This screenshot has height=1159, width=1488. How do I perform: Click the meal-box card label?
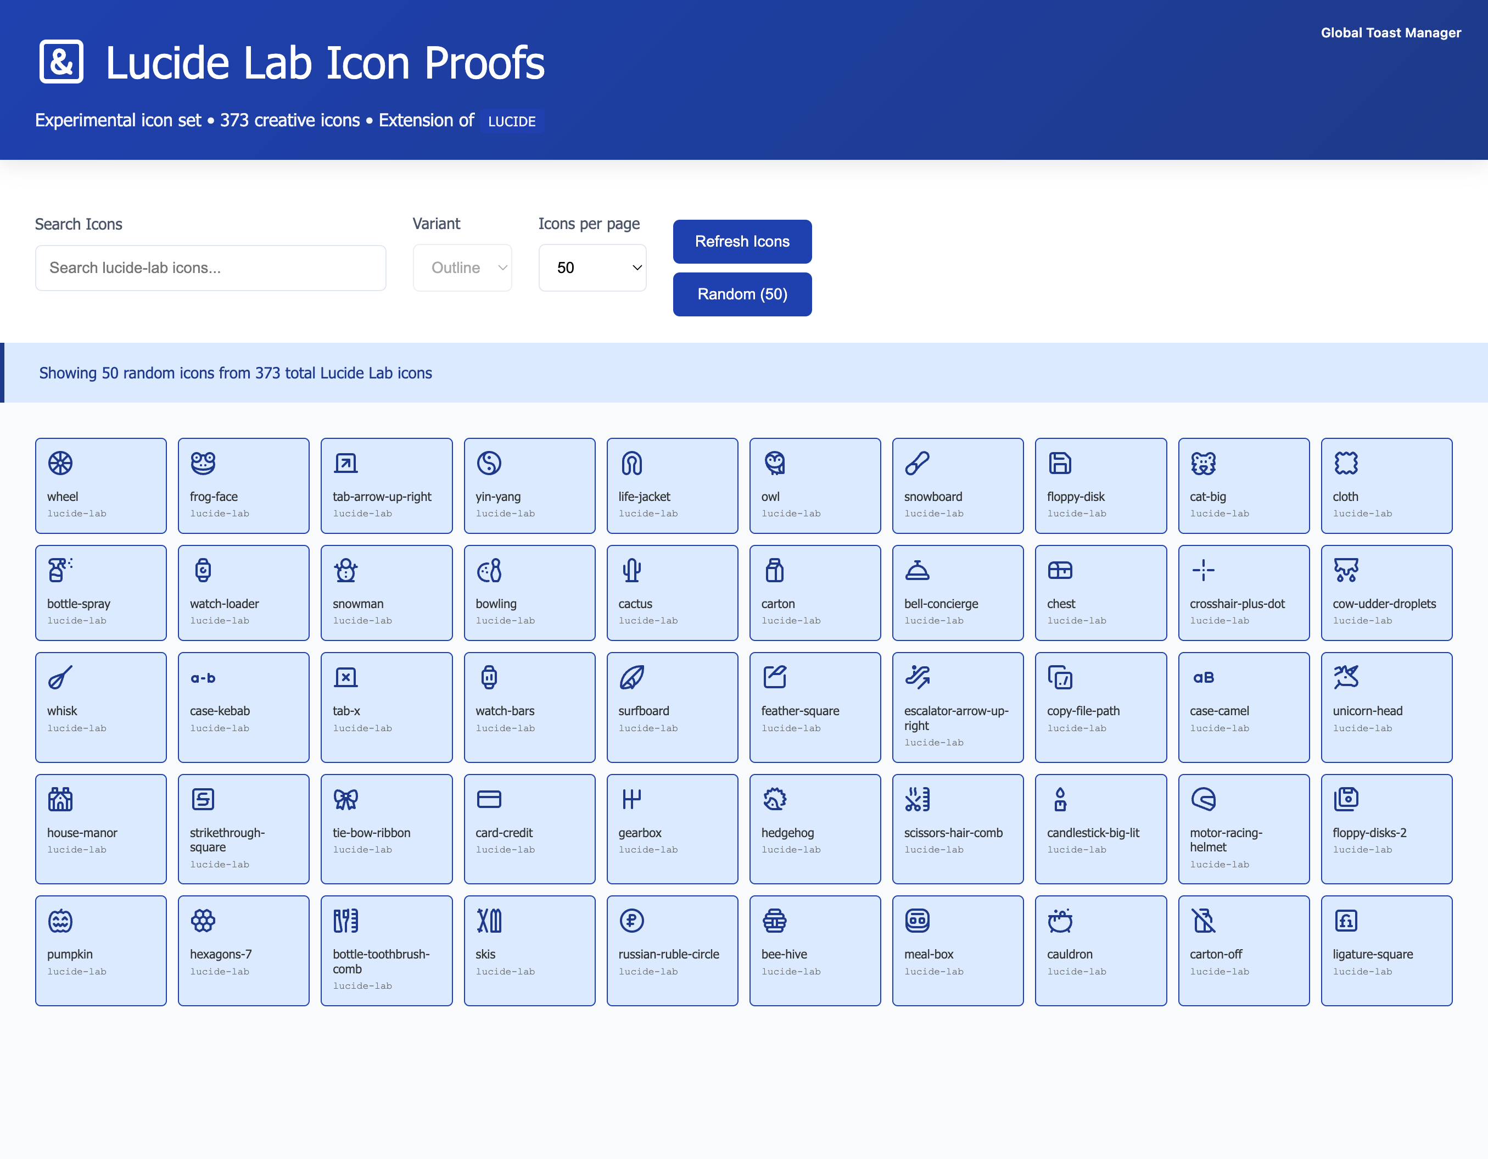point(928,955)
